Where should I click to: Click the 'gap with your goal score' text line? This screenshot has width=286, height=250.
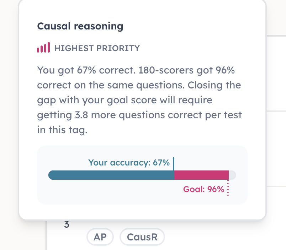[125, 100]
